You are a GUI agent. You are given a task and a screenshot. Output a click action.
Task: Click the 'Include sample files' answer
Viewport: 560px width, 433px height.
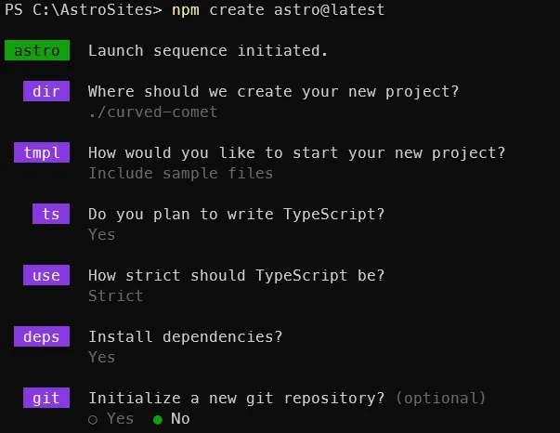coord(181,174)
